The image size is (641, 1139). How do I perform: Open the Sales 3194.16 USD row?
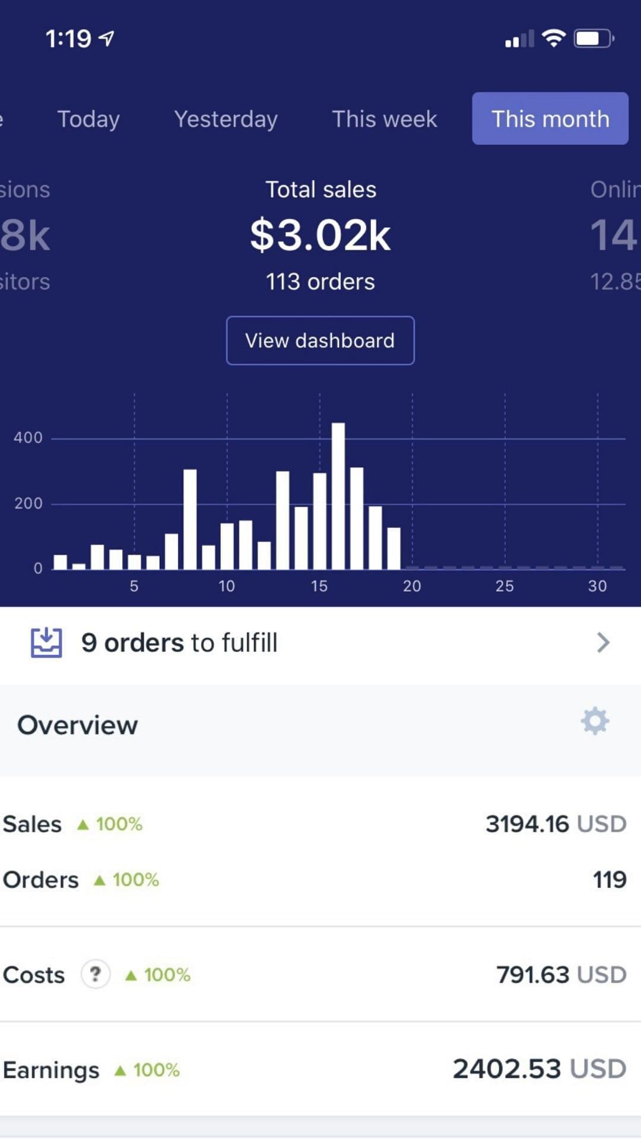coord(320,824)
